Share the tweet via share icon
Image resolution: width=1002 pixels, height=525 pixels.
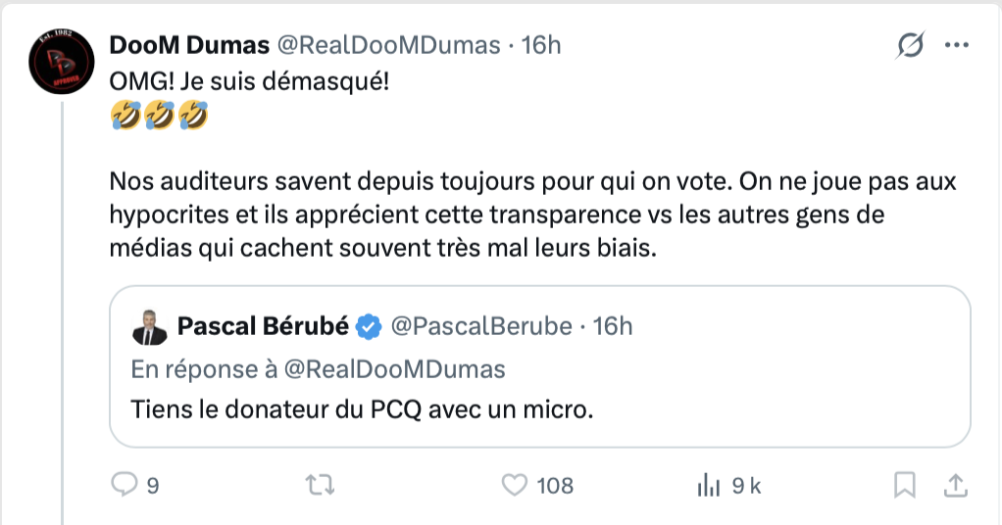955,484
